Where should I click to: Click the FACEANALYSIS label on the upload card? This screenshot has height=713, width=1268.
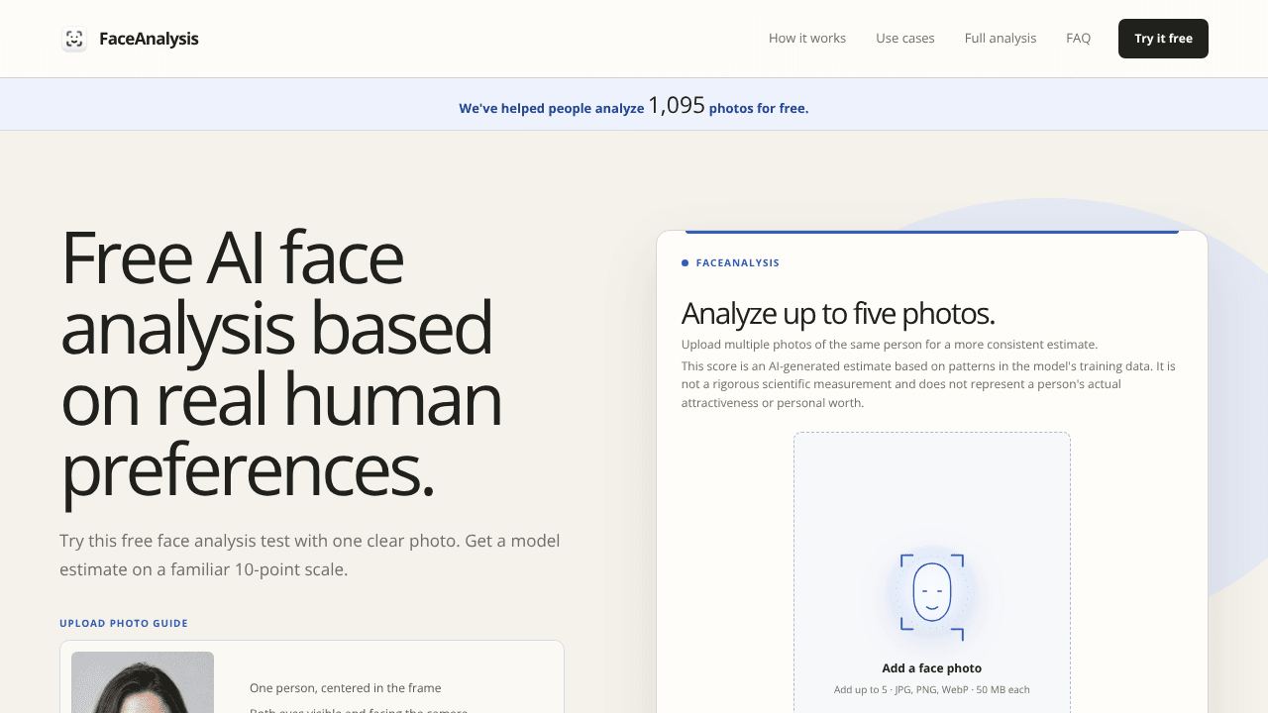pyautogui.click(x=738, y=263)
